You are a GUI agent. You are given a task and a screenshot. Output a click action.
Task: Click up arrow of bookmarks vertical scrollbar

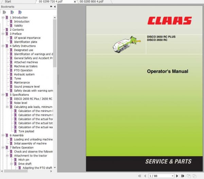click(x=55, y=18)
